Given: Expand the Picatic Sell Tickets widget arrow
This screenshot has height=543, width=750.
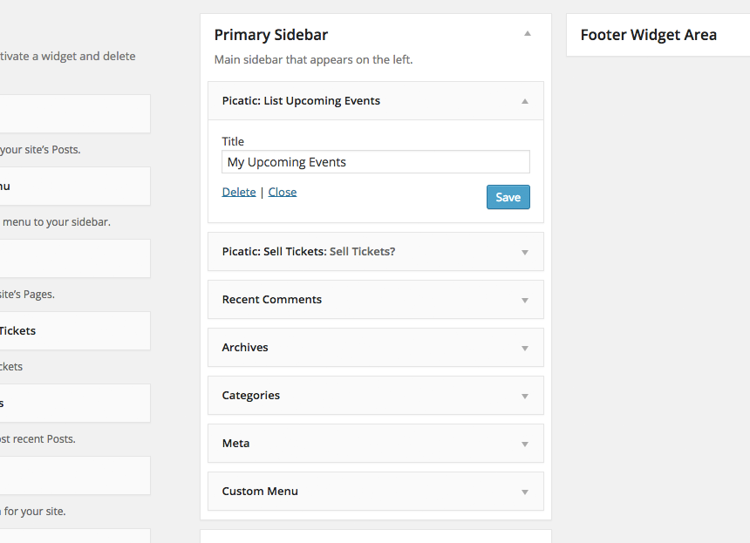Looking at the screenshot, I should coord(525,253).
